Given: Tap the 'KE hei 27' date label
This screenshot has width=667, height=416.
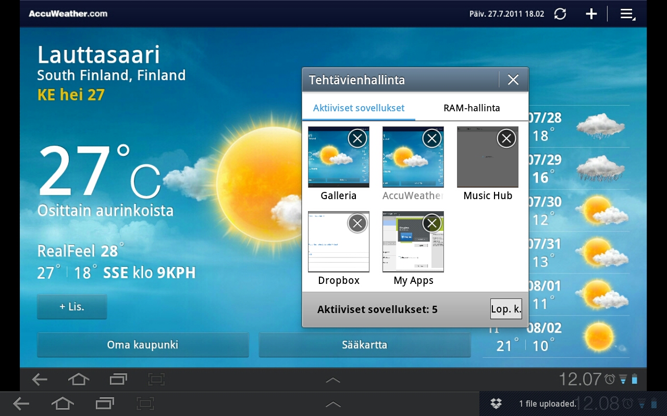Looking at the screenshot, I should click(71, 95).
